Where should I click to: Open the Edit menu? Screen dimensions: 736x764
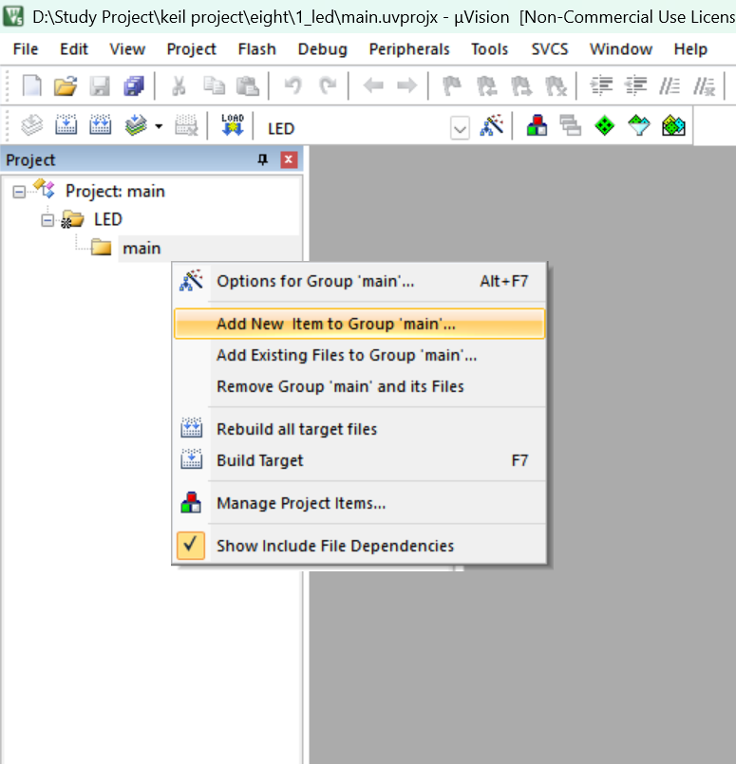coord(74,49)
